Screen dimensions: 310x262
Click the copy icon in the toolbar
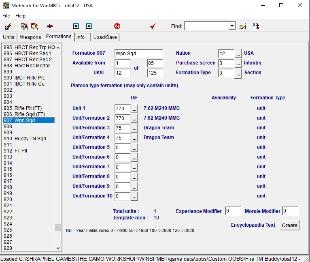(x=24, y=26)
